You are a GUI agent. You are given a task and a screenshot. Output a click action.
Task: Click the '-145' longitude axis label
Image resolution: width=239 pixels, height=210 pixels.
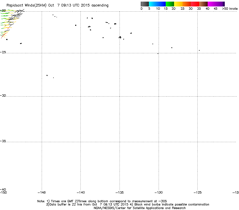coord(42,193)
